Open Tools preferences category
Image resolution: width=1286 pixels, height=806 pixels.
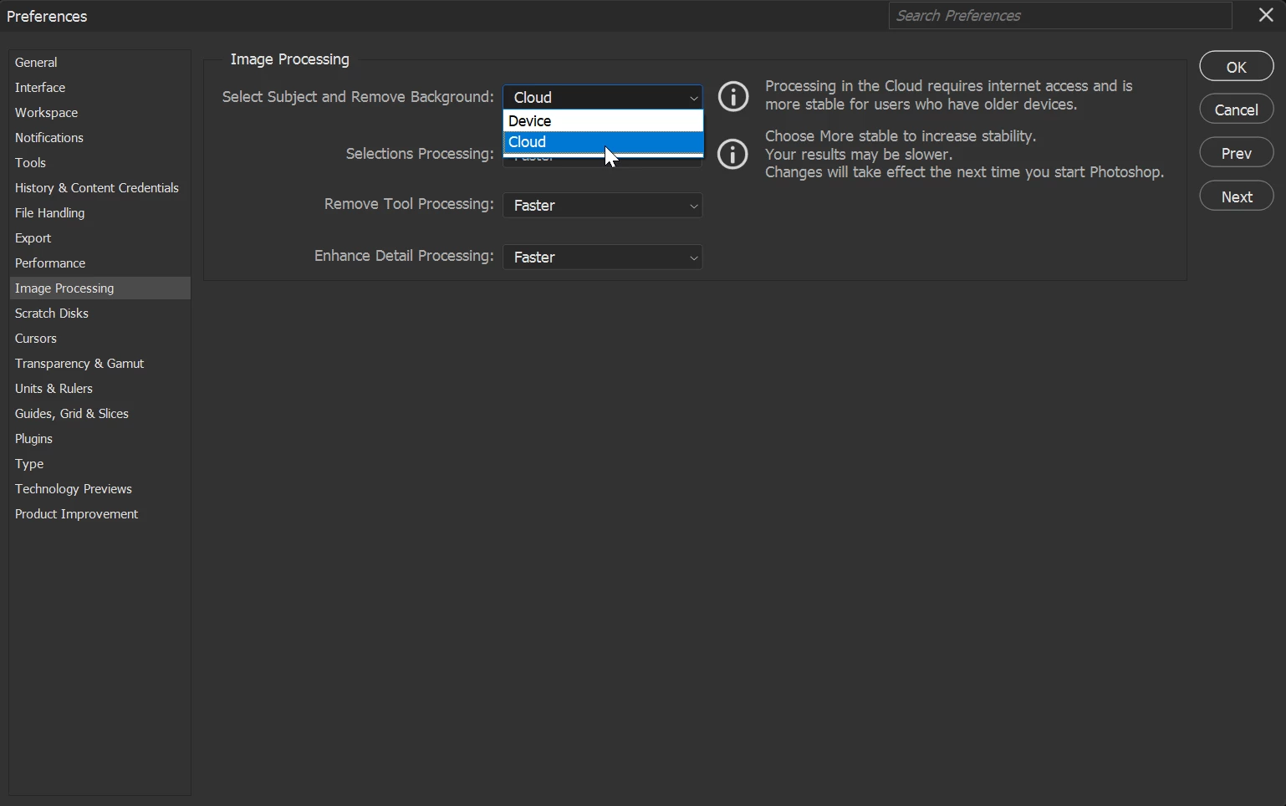click(x=100, y=162)
